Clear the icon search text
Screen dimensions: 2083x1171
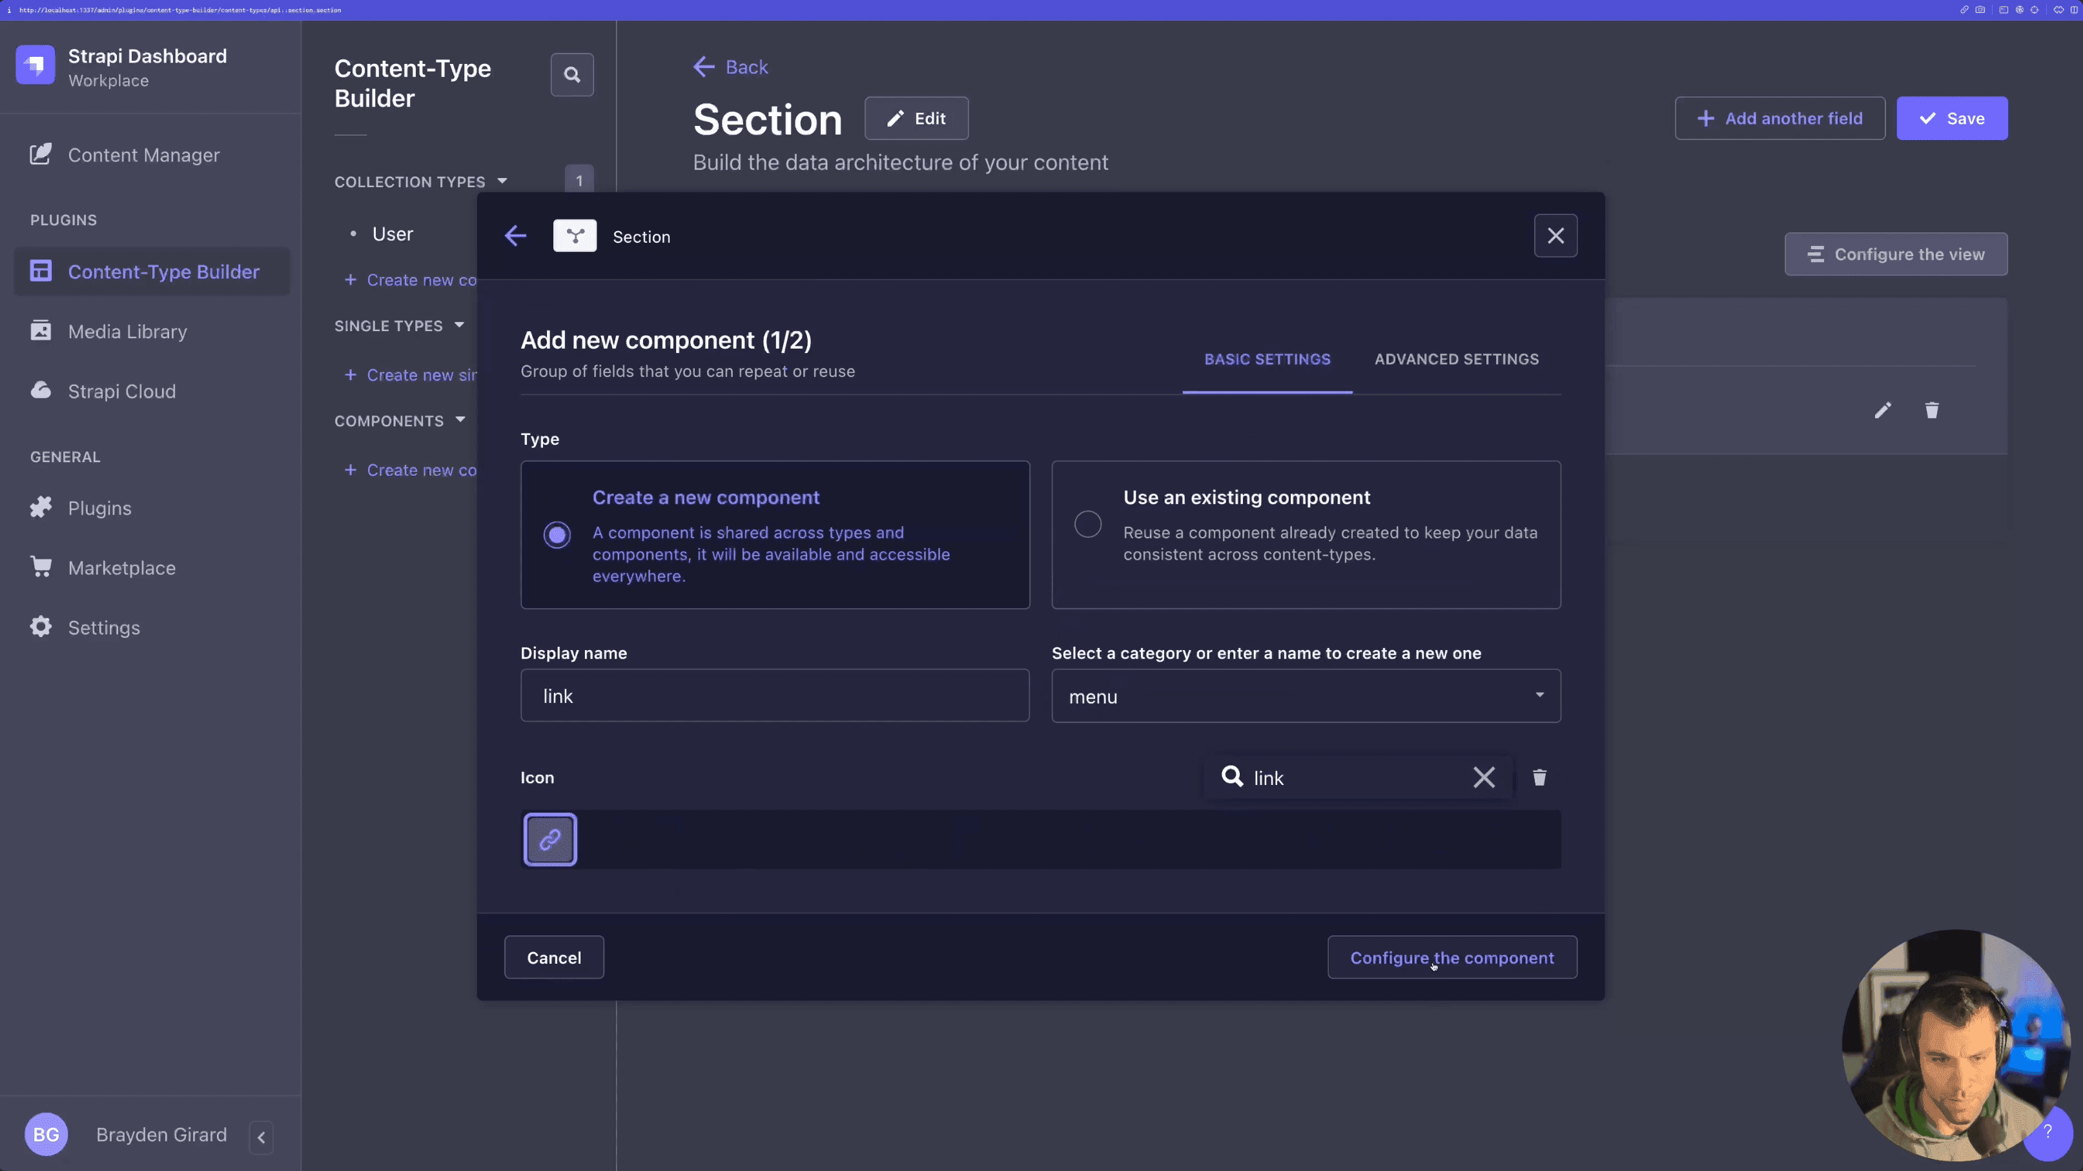pyautogui.click(x=1484, y=777)
